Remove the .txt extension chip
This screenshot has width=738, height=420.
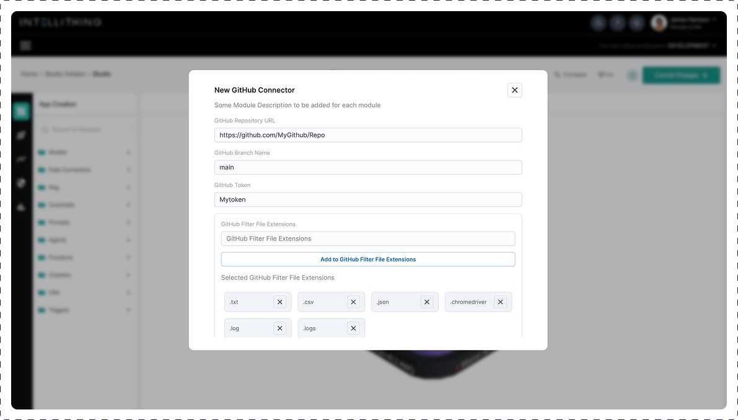[280, 302]
